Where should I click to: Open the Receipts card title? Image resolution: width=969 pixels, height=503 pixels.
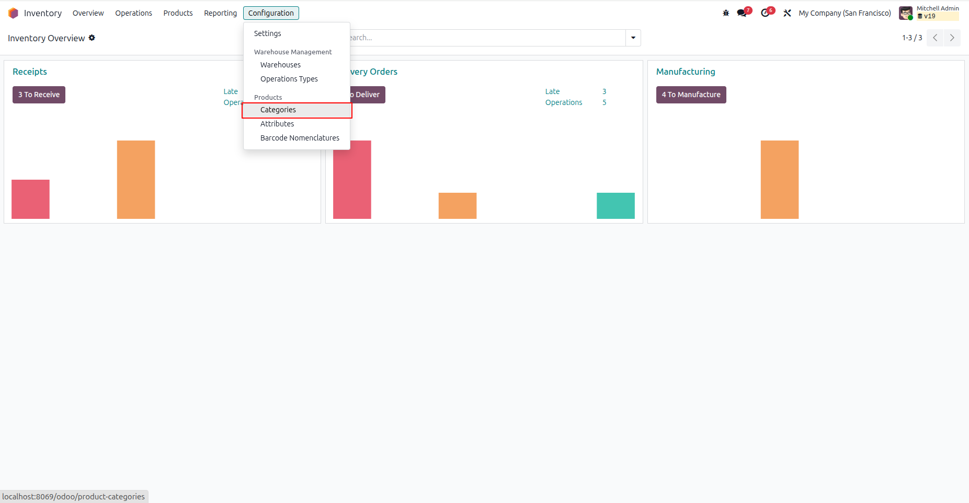[x=30, y=72]
